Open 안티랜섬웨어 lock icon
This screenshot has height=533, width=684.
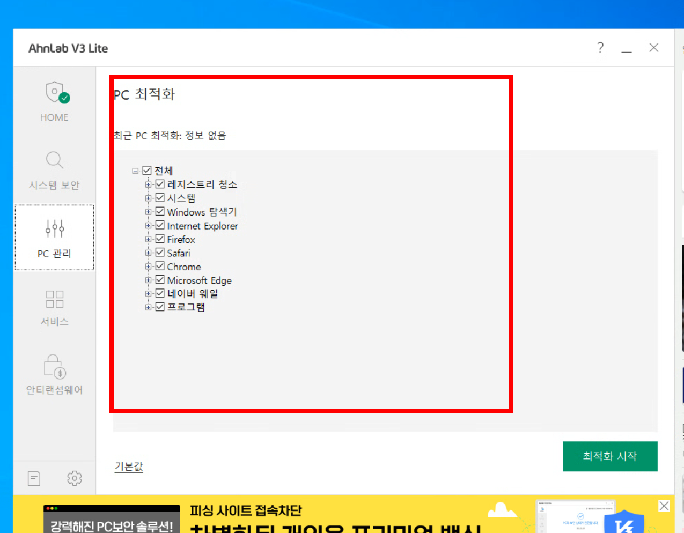pyautogui.click(x=55, y=366)
